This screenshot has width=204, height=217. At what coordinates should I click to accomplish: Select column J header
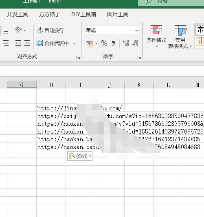pyautogui.click(x=110, y=84)
